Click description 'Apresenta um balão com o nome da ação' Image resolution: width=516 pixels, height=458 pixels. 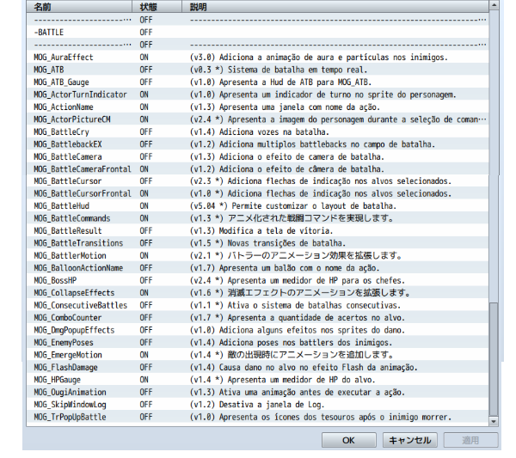pos(299,268)
